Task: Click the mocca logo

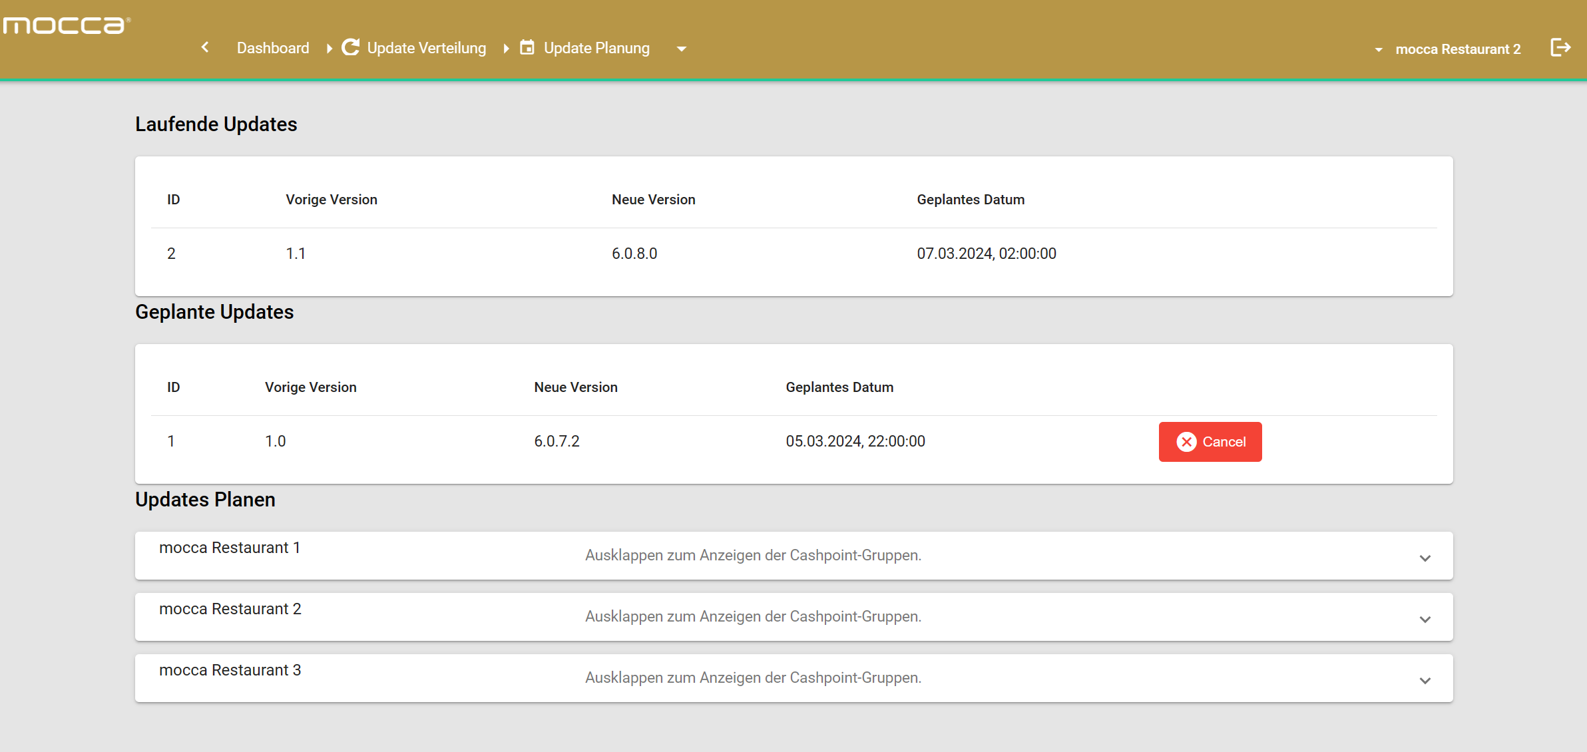Action: coord(67,25)
